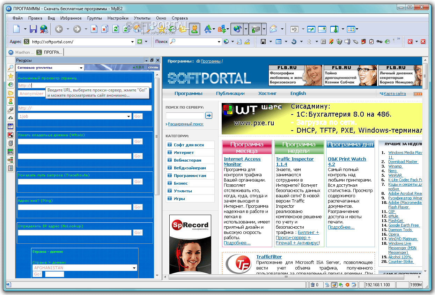Image resolution: width=435 pixels, height=295 pixels.
Task: Open the Поиск search box dropdown
Action: click(x=219, y=42)
